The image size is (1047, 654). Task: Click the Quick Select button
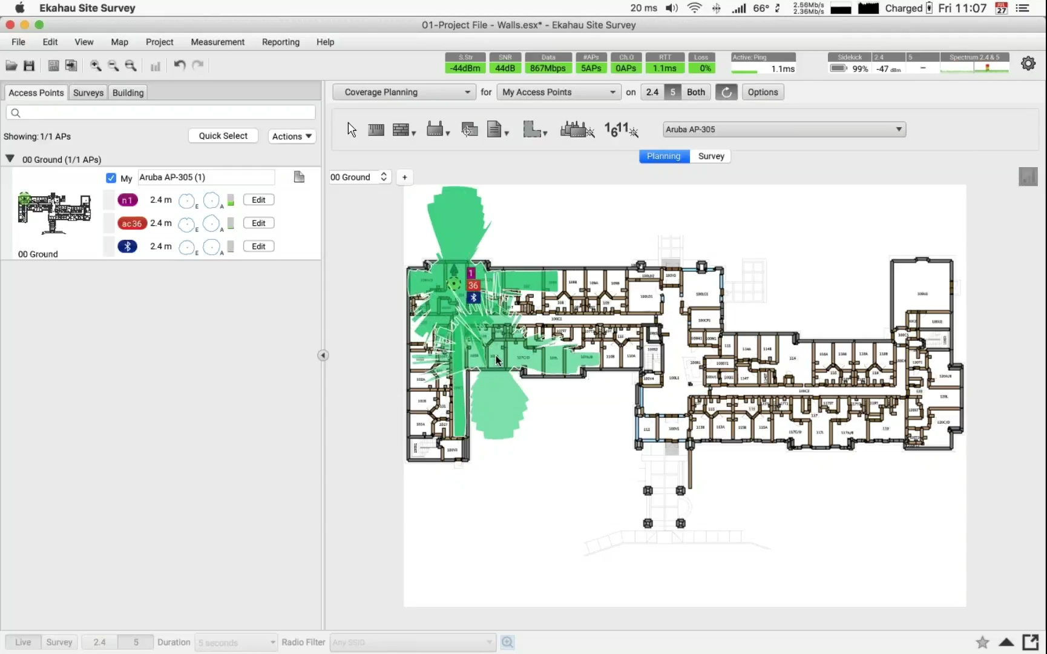pyautogui.click(x=223, y=136)
